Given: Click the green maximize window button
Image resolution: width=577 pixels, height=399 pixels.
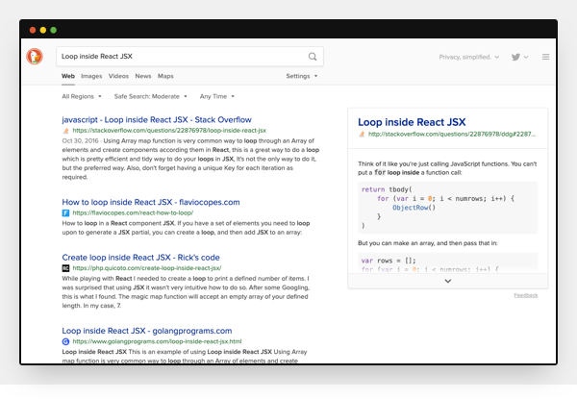Looking at the screenshot, I should click(x=53, y=30).
